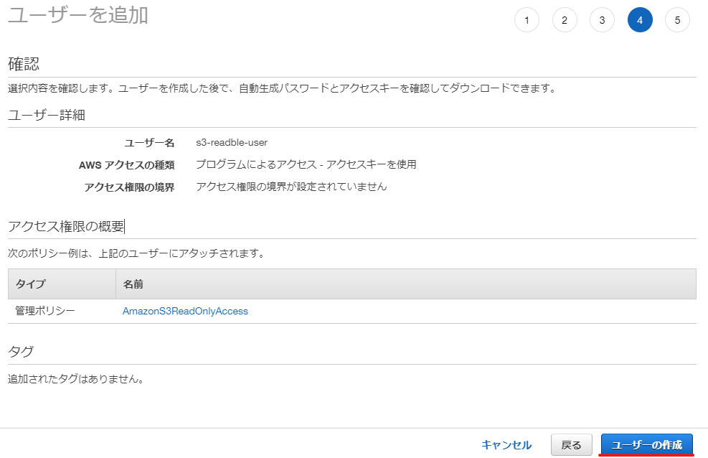This screenshot has width=708, height=458.
Task: Open the AmazonS3ReadOnlyAccess policy link
Action: point(185,312)
